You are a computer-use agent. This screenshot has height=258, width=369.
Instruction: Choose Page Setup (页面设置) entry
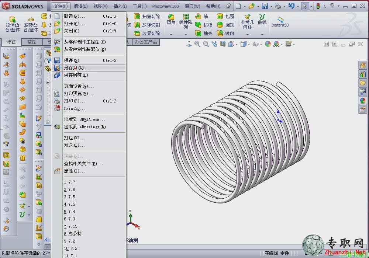(x=89, y=86)
